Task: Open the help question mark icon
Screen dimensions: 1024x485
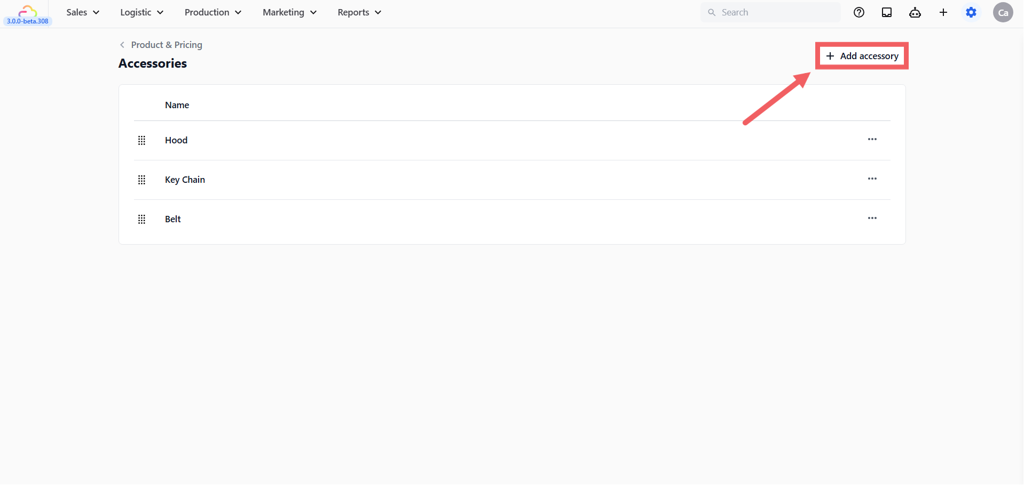Action: pos(858,12)
